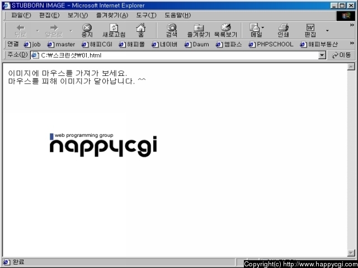Open Favorites (즐겨찾기) toolbar icon

[x=199, y=30]
